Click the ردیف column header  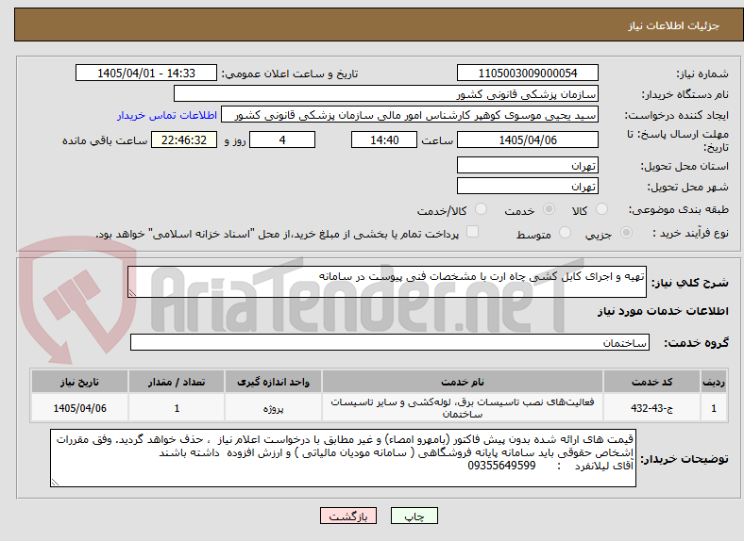click(x=714, y=382)
